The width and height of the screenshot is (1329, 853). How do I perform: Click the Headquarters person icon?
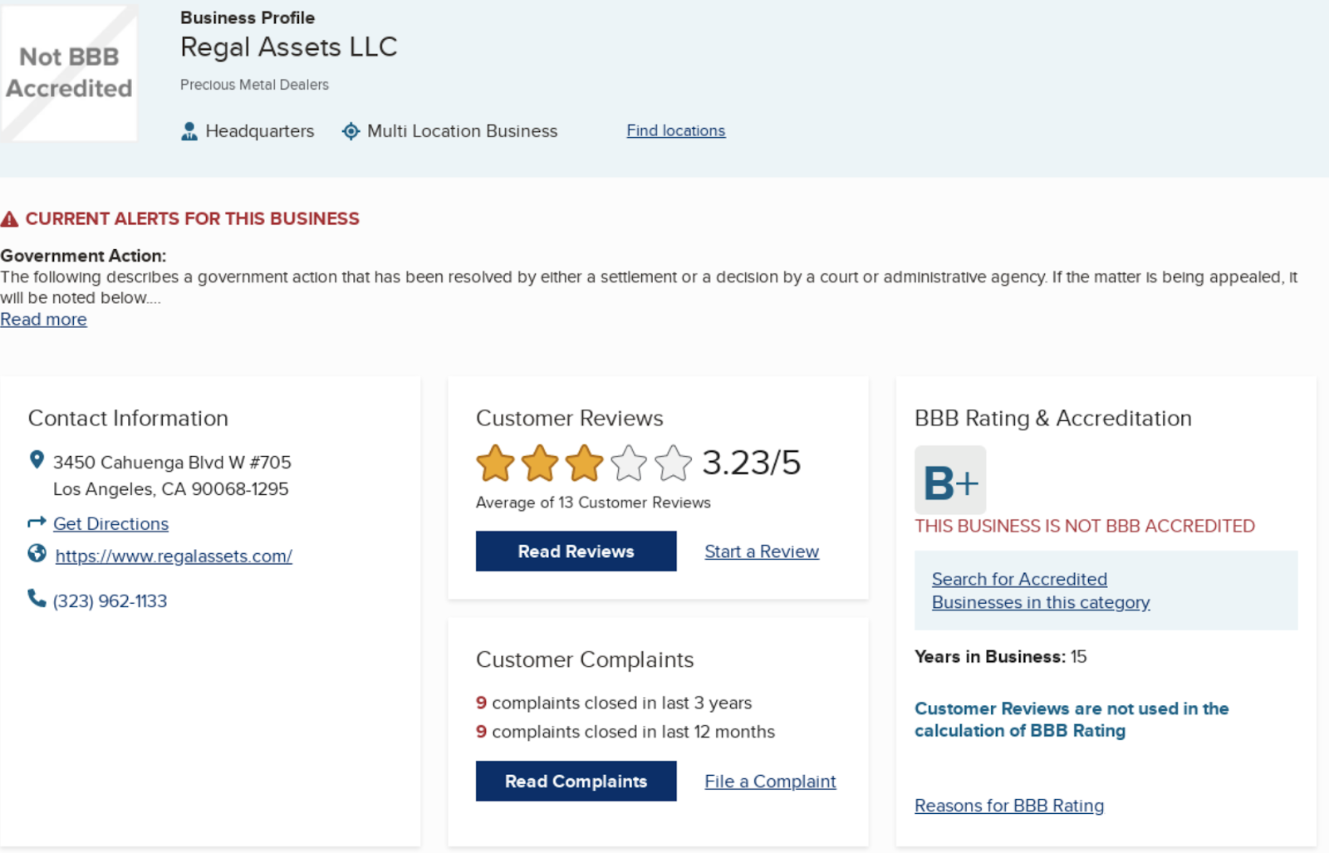tap(189, 131)
